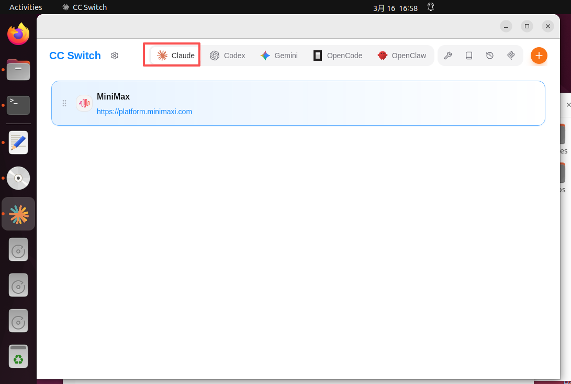Click the wrench tools icon

(x=448, y=56)
